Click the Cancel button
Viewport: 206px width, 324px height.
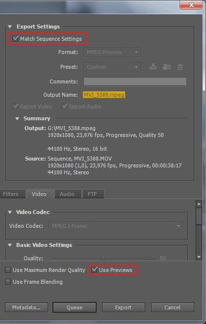[x=172, y=307]
